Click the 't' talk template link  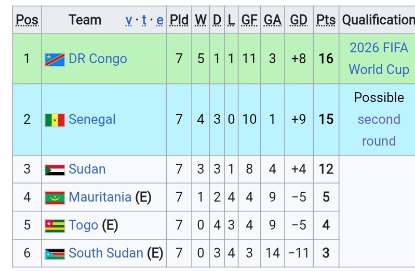(144, 20)
